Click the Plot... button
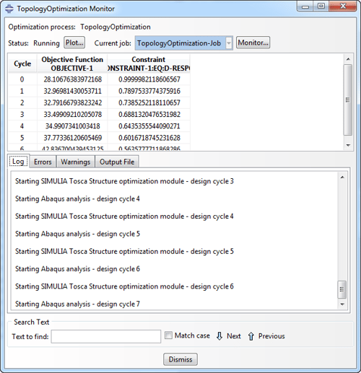This screenshot has height=373, width=361. pyautogui.click(x=74, y=43)
